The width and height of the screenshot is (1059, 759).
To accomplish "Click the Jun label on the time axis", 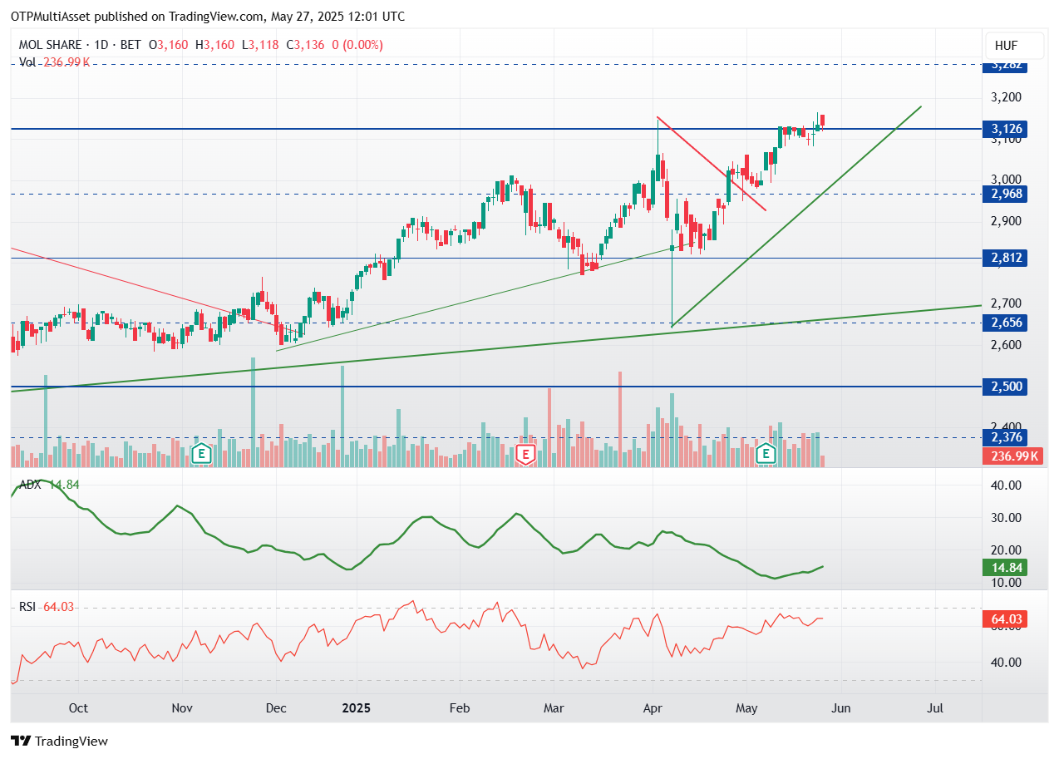I will [x=841, y=709].
